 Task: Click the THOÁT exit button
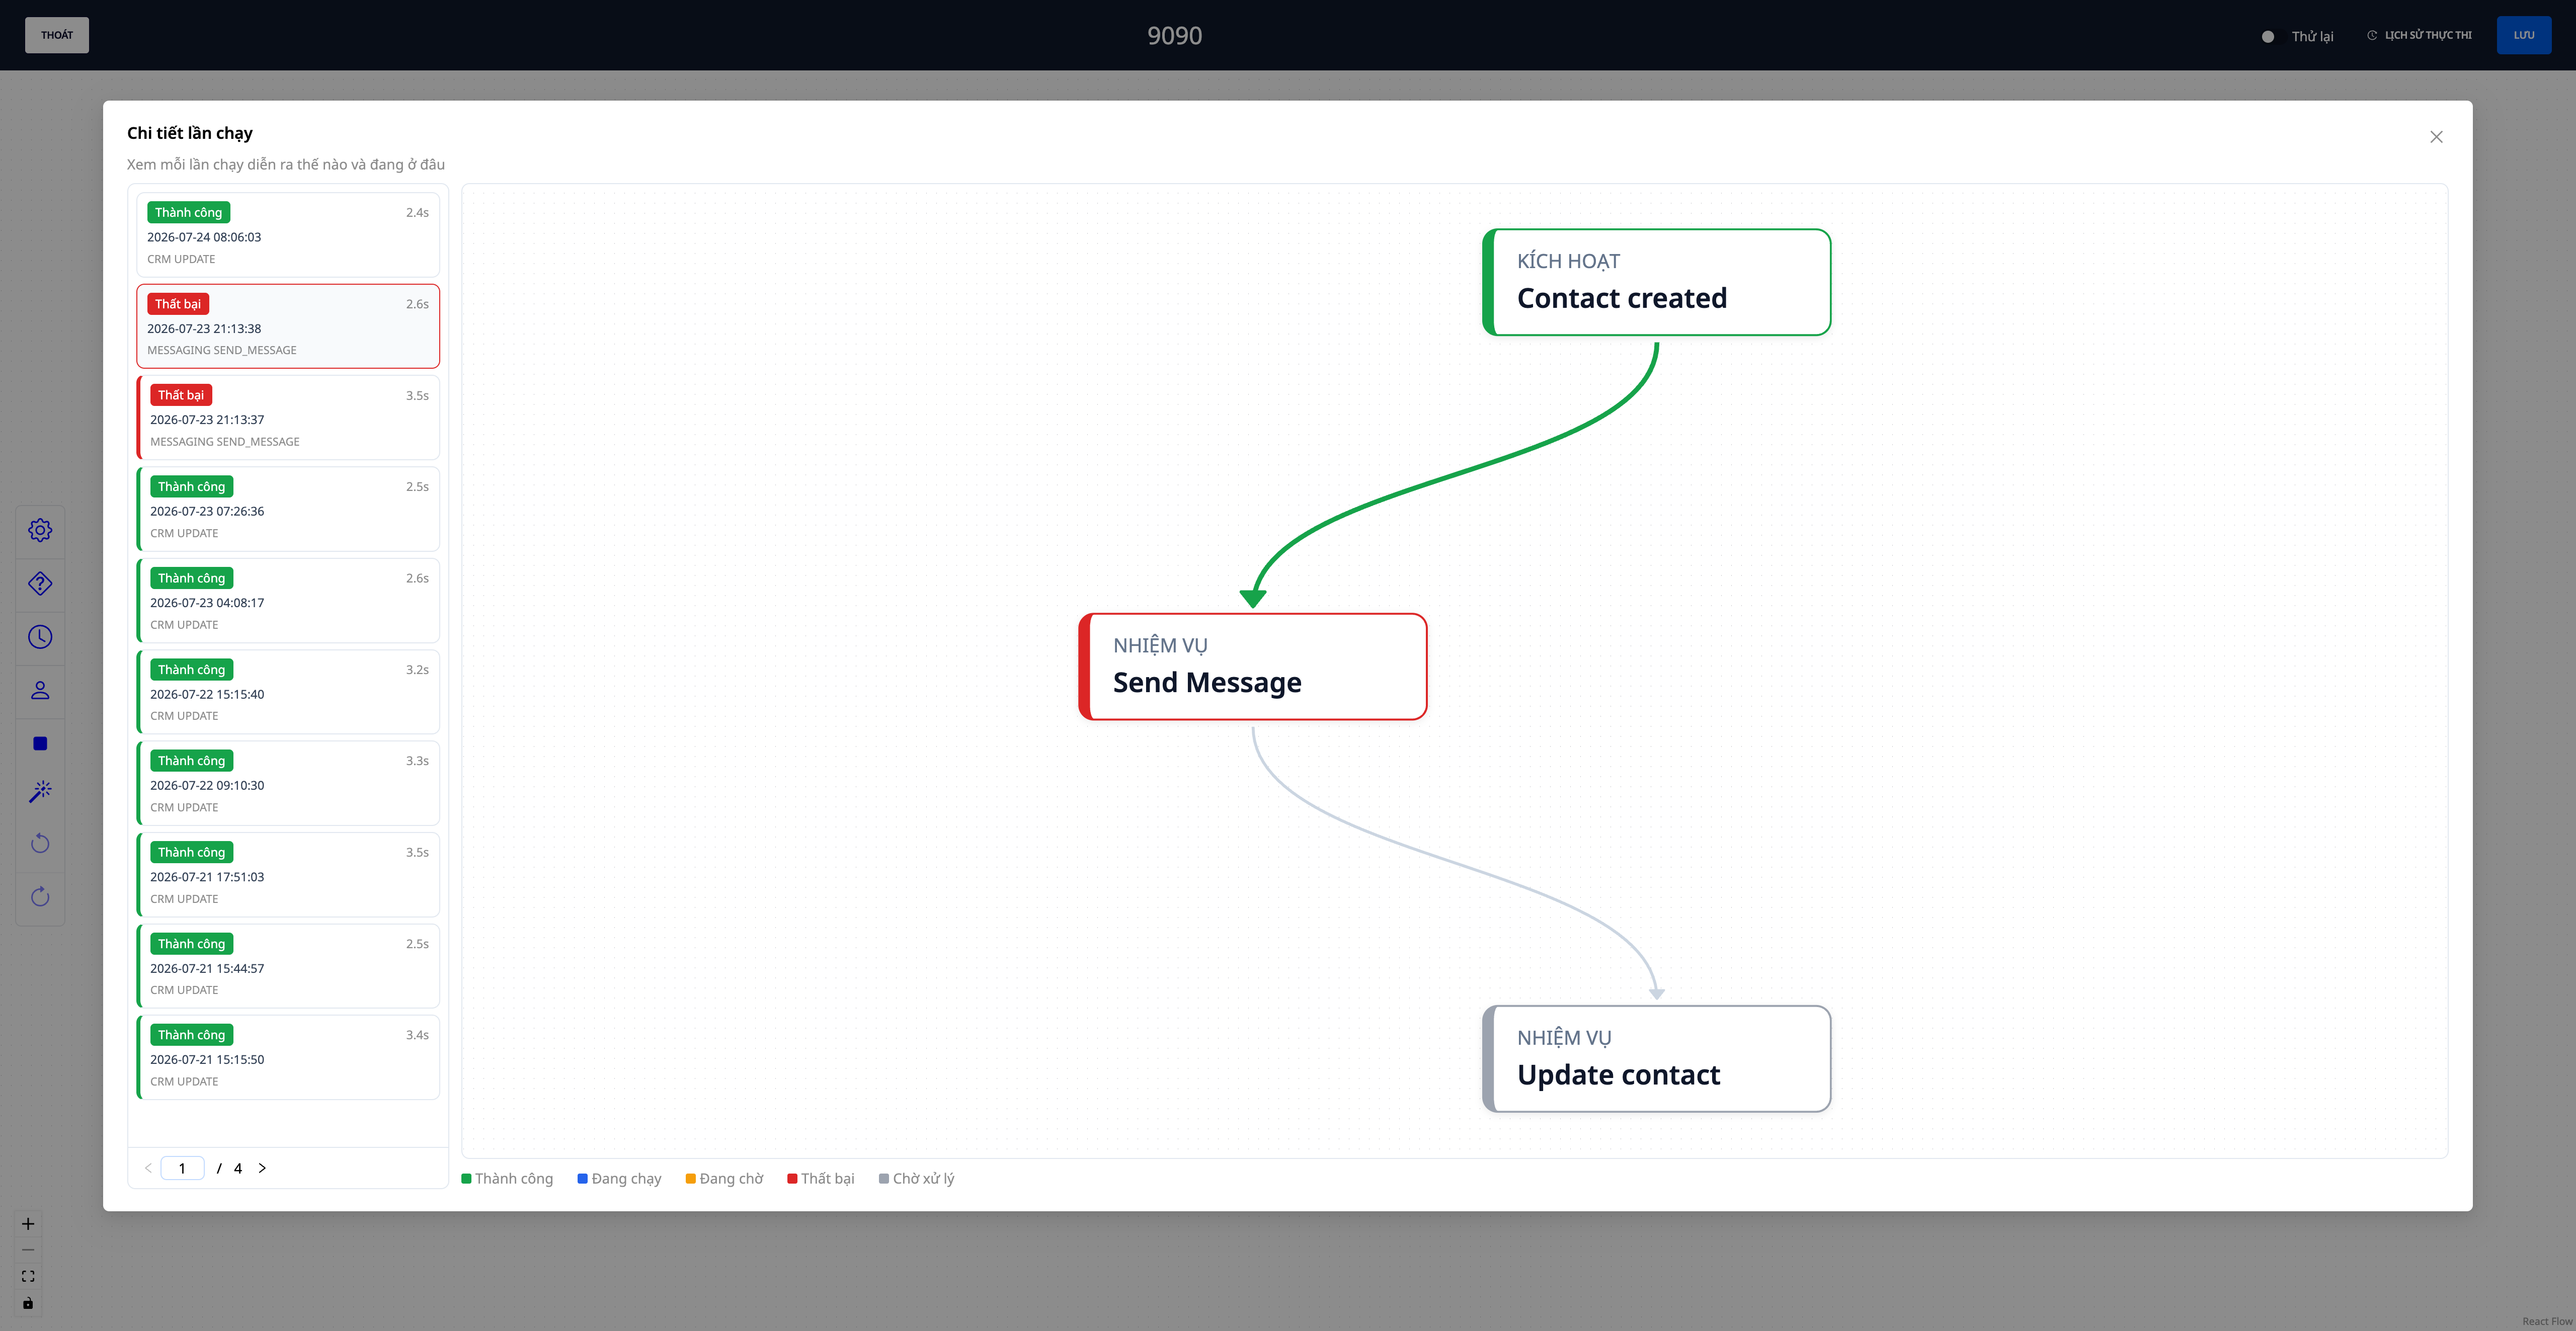[57, 35]
